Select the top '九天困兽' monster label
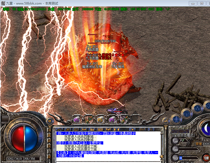The height and width of the screenshot is (163, 210). click(92, 50)
